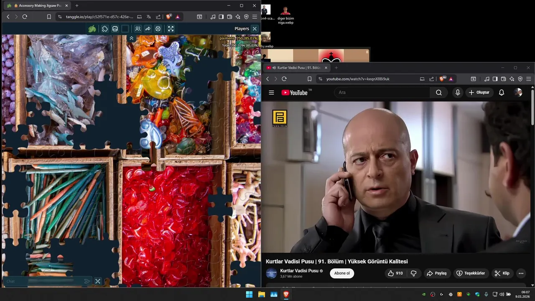The image size is (535, 301).
Task: Click the YouTube search magnifier button
Action: point(439,92)
